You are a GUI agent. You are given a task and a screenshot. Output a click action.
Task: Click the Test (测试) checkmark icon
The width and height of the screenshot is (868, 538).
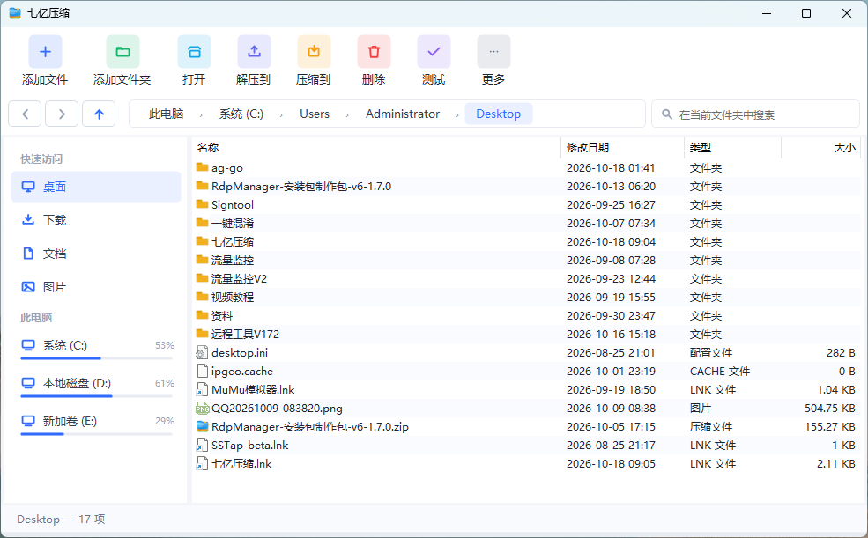click(x=434, y=52)
